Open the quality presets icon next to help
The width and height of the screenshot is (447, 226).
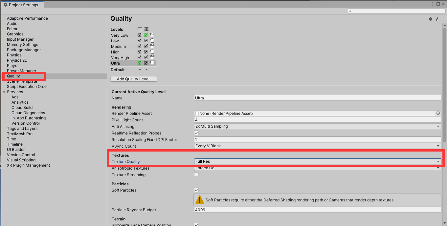point(437,19)
